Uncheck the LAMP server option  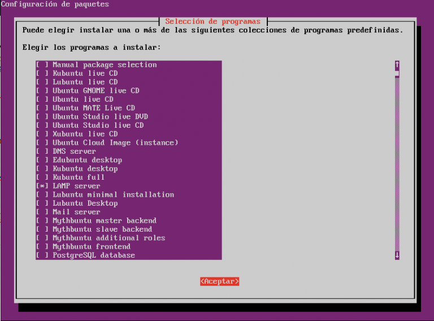click(42, 186)
